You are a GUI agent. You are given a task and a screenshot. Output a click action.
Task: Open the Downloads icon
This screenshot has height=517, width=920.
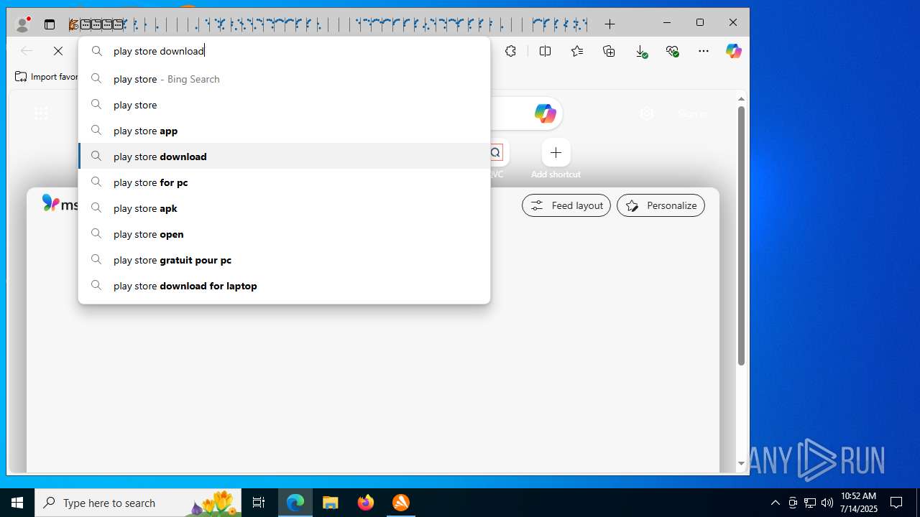pyautogui.click(x=641, y=51)
